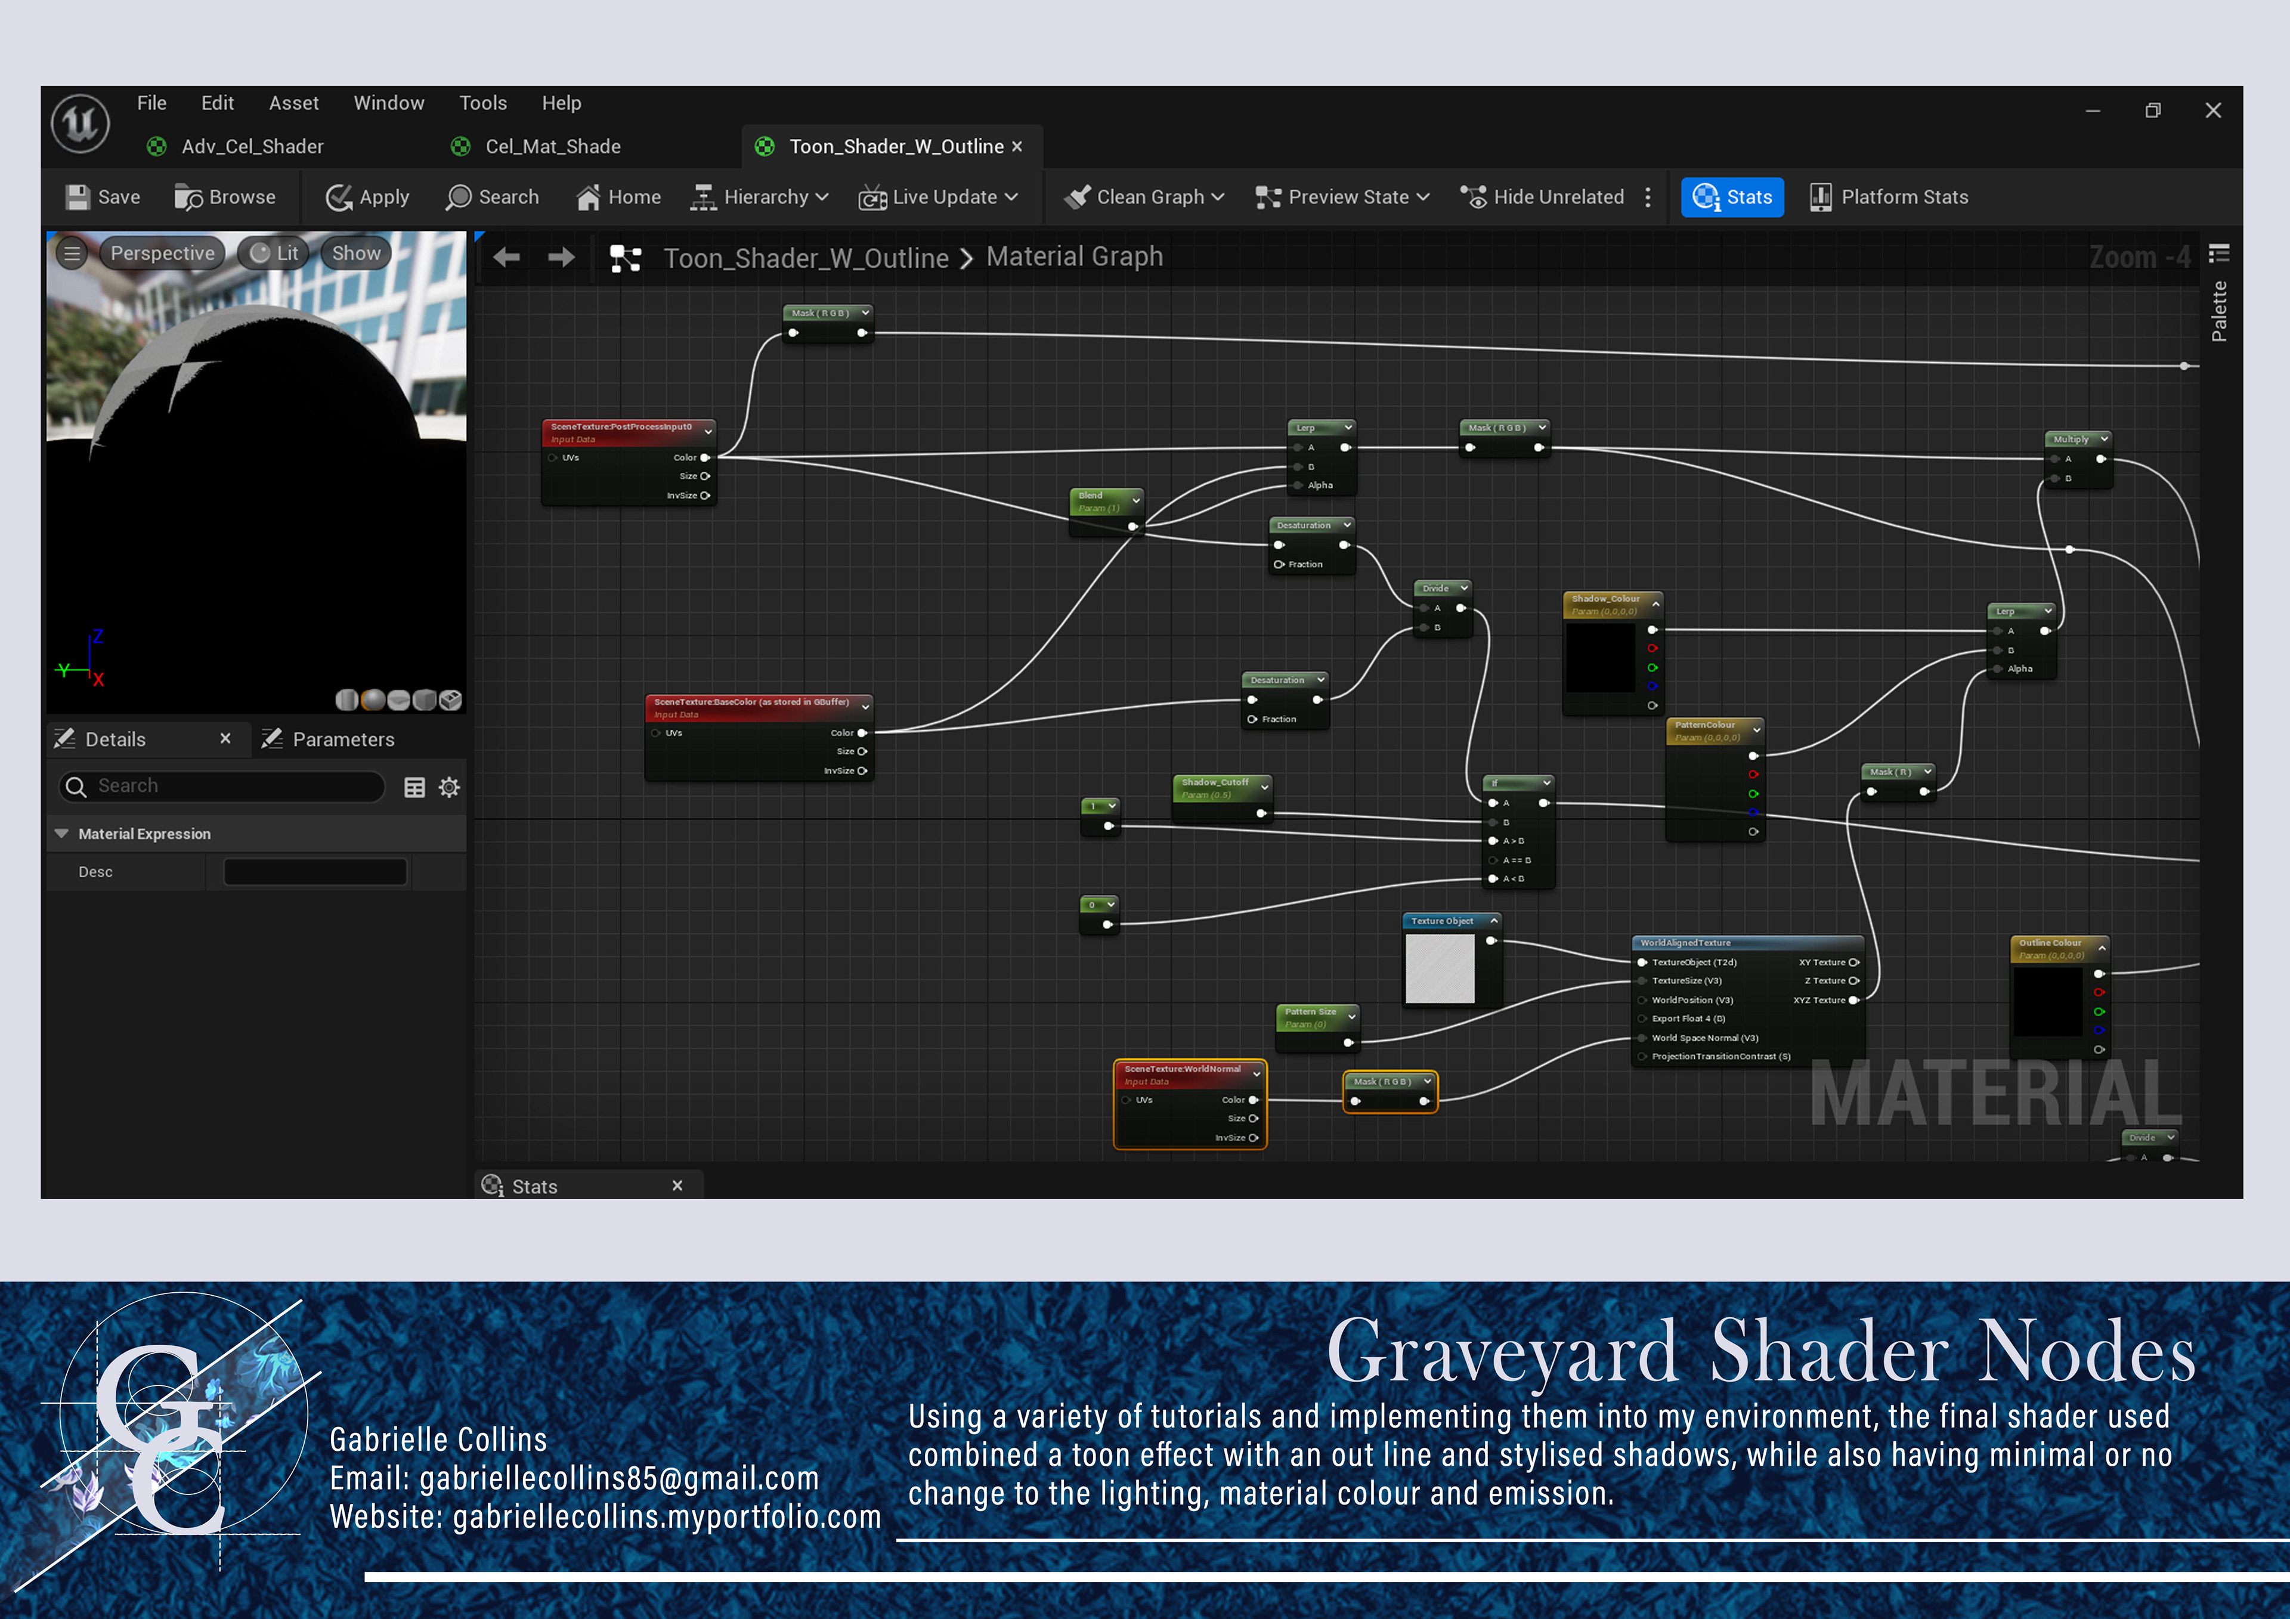Viewport: 2290px width, 1619px height.
Task: Expand the SceneTexture:PostProcessInput0 node chevron
Action: click(708, 432)
